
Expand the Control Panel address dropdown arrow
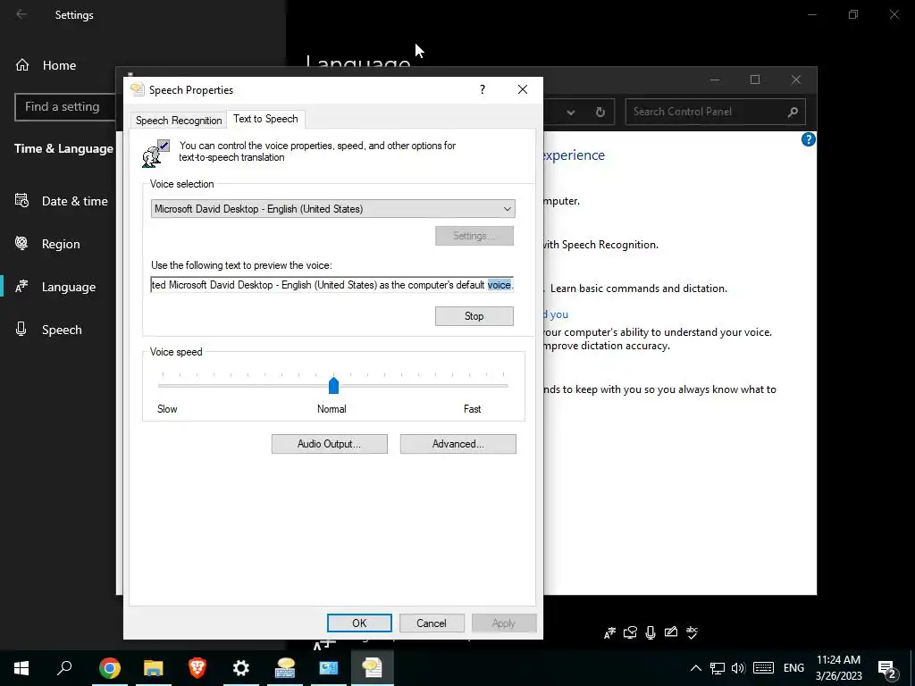[571, 112]
